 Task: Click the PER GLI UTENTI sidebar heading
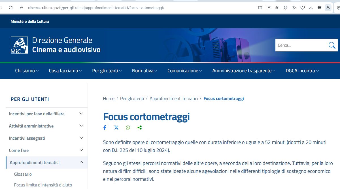(x=30, y=99)
